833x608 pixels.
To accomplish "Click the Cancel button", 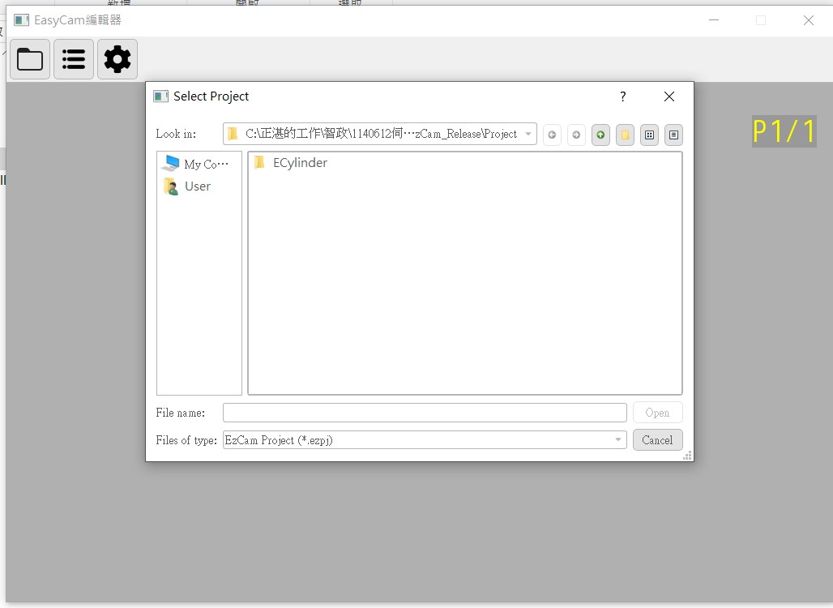I will [x=657, y=440].
